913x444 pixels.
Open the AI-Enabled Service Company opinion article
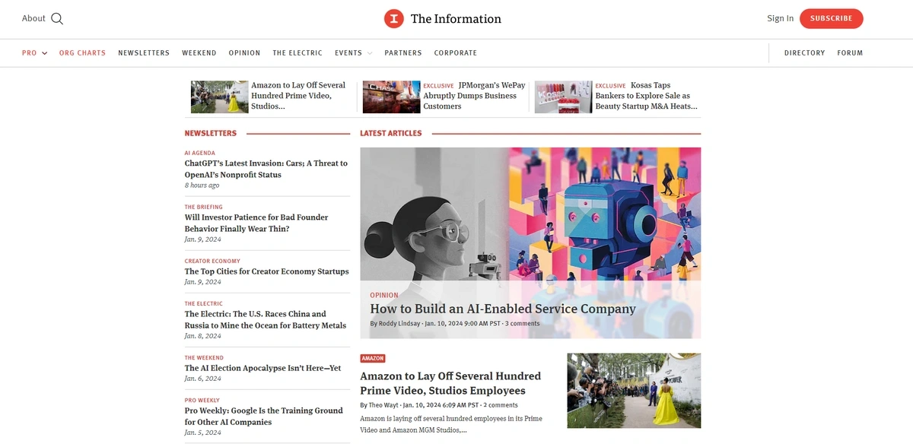[x=502, y=309]
